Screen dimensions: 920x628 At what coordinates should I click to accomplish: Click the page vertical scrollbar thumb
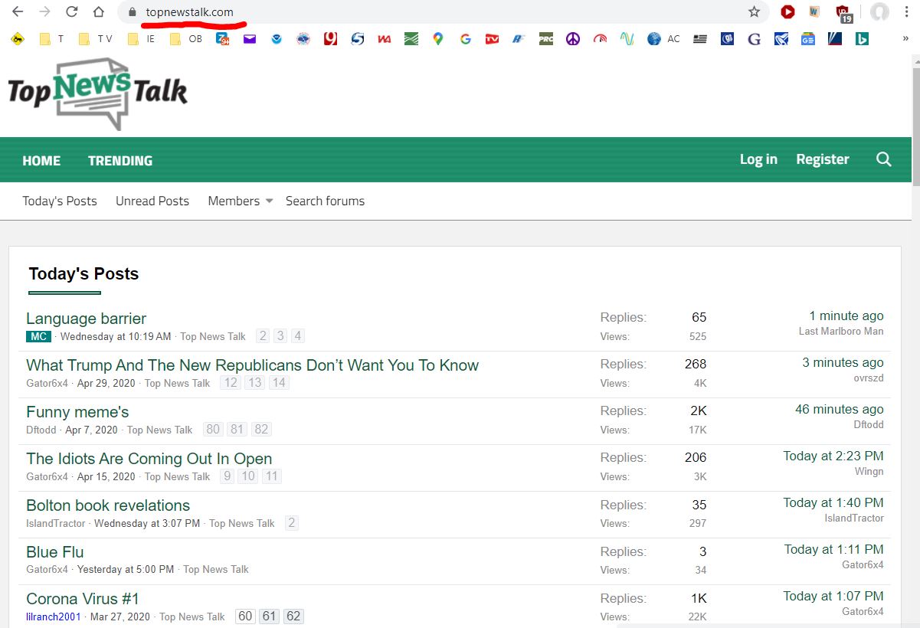915,126
